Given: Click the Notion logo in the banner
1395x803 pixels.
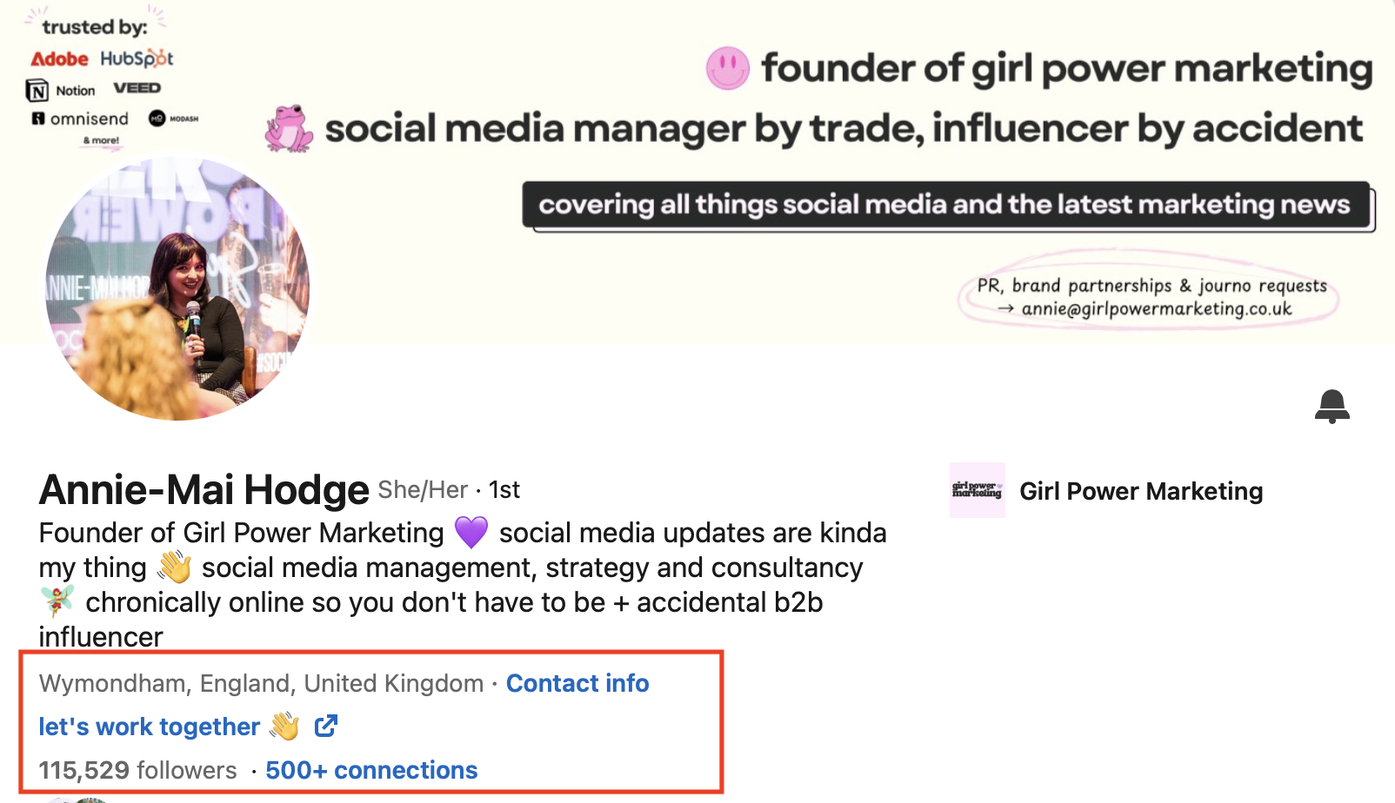Looking at the screenshot, I should pos(61,90).
